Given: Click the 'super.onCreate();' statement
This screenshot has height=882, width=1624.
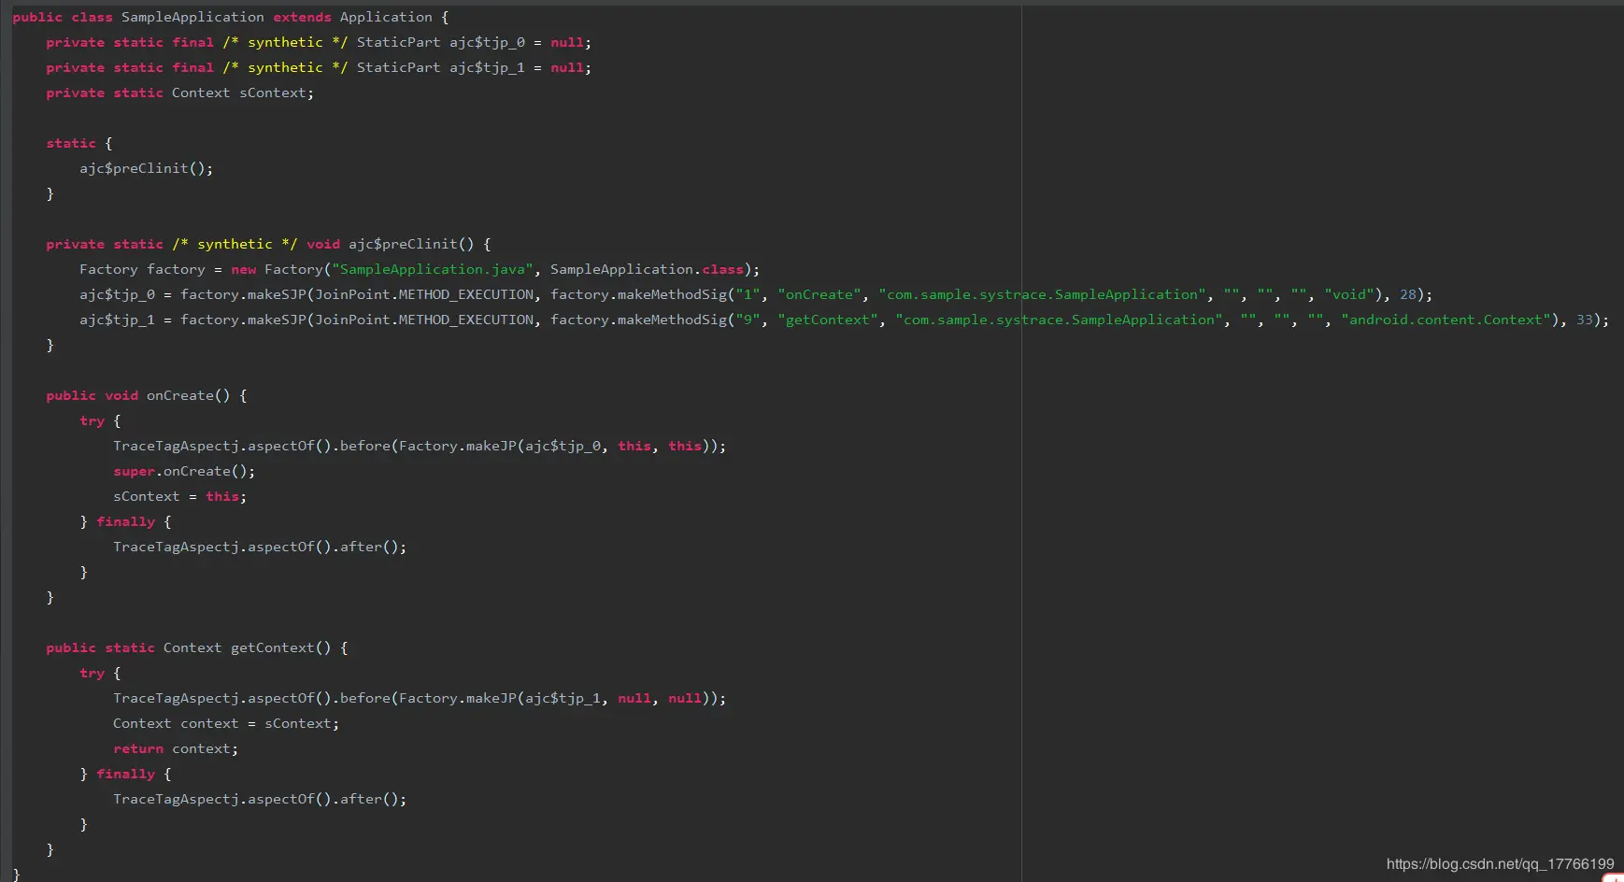Looking at the screenshot, I should (184, 471).
